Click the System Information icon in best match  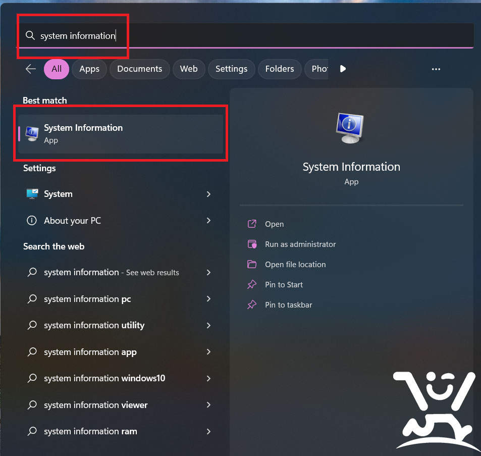[x=32, y=134]
